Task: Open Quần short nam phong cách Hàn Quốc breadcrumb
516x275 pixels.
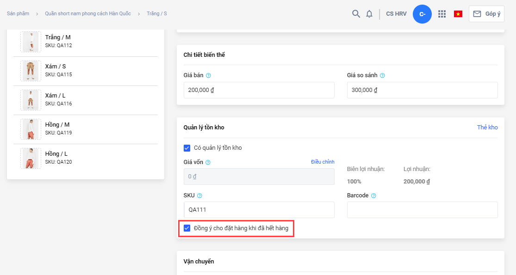Action: coord(88,13)
